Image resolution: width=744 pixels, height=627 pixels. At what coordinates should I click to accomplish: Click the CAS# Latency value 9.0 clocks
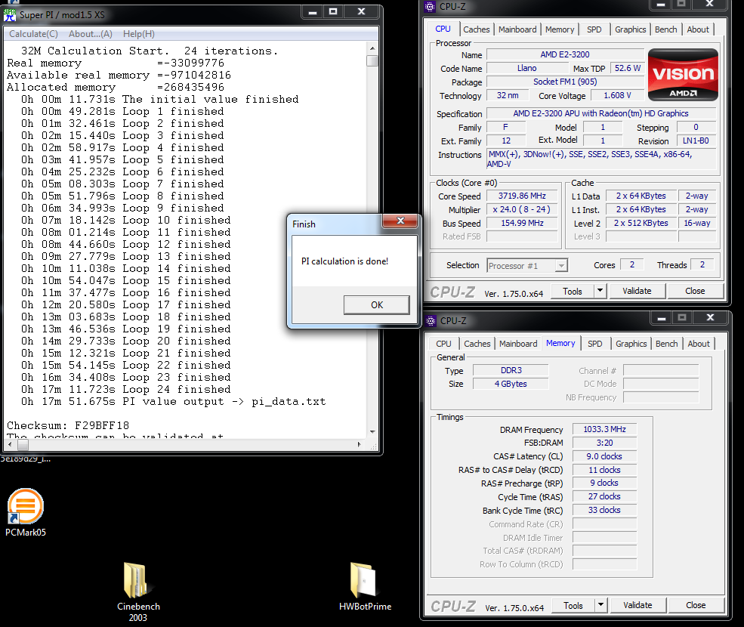(x=604, y=456)
